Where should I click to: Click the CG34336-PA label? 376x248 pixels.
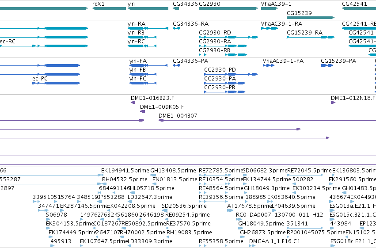(190, 61)
